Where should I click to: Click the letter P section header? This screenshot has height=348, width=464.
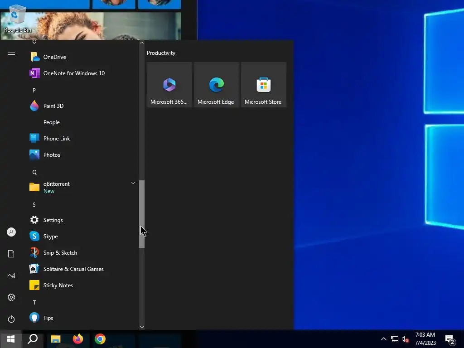[x=34, y=90]
